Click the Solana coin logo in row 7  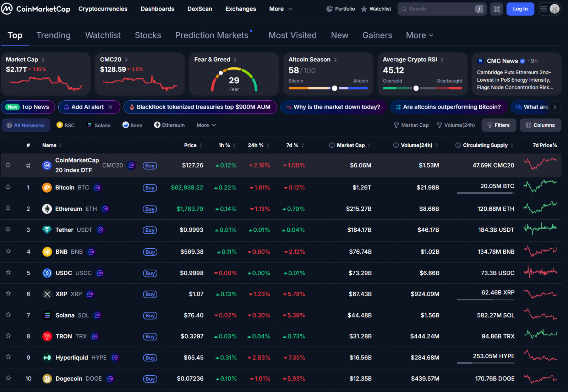[47, 315]
